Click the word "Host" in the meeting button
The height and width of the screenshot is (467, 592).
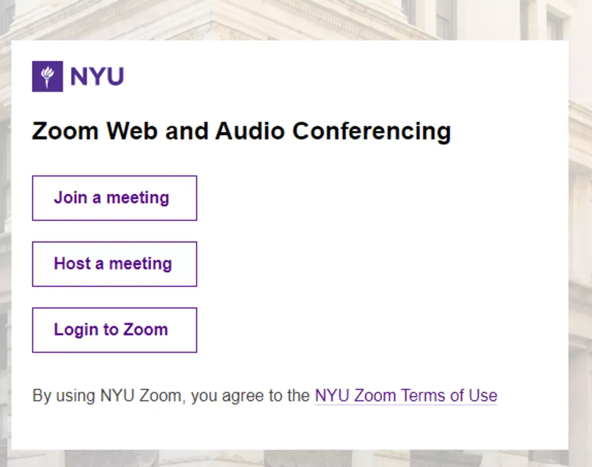click(x=72, y=264)
